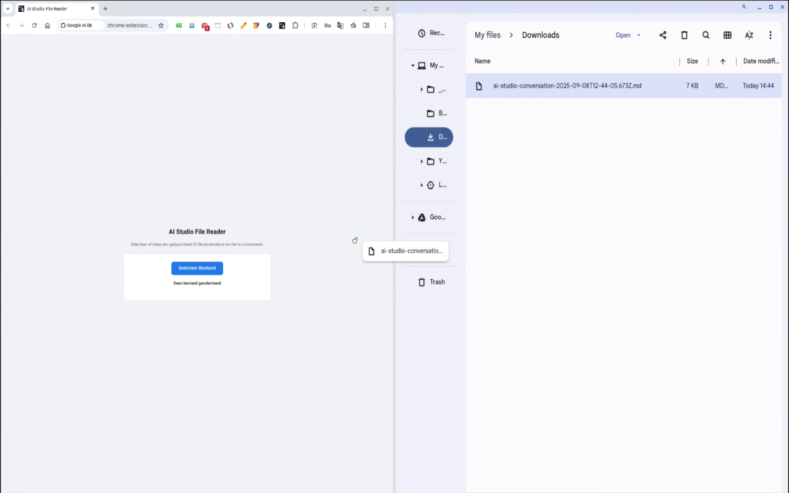Open Recent in Files sidebar

430,33
